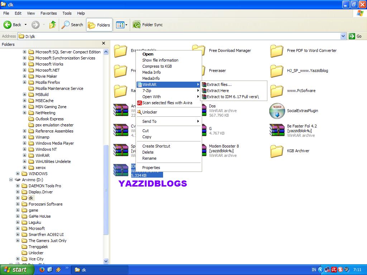Select Extract files... in WinRAR submenu

[x=234, y=85]
